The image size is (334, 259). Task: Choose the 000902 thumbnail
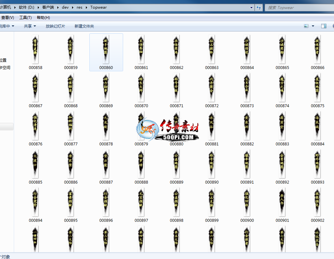click(317, 202)
